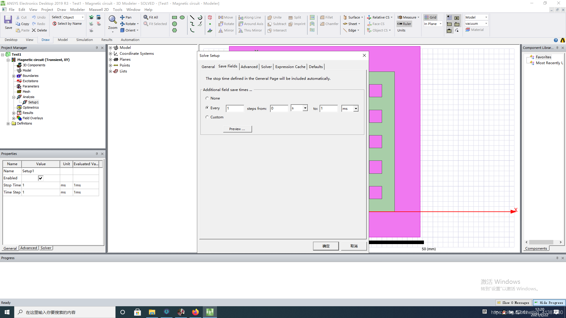The height and width of the screenshot is (318, 566).
Task: Select the Every steps radio button
Action: tap(207, 108)
